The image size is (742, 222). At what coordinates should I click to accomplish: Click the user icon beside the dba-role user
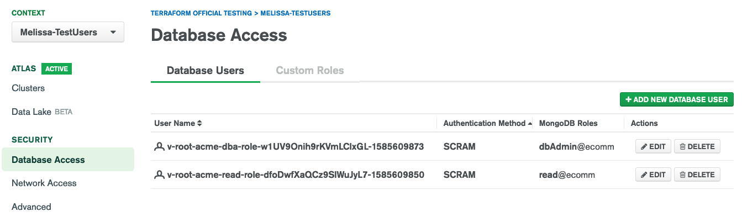pyautogui.click(x=160, y=147)
